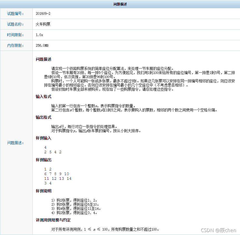Click the 问题描述 header bar
Screen dimensions: 240x235
120,4
